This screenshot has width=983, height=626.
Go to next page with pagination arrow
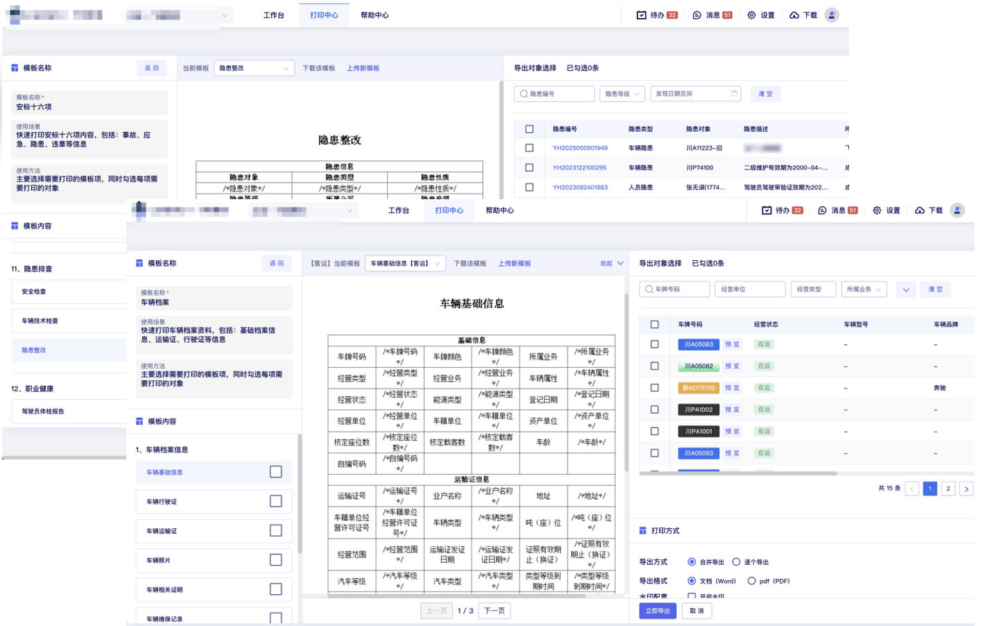coord(966,489)
